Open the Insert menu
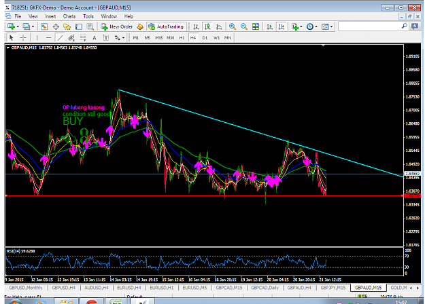 pyautogui.click(x=50, y=16)
